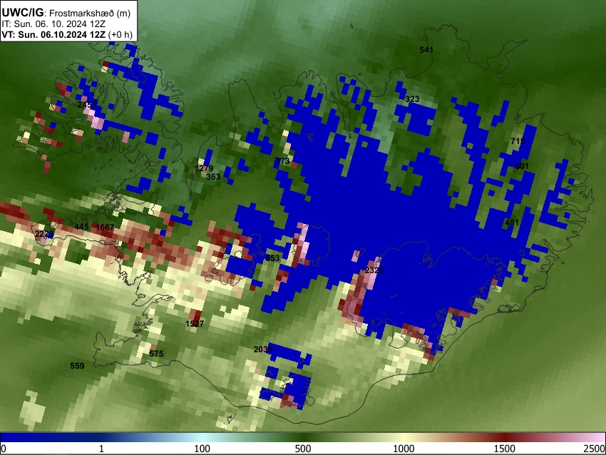
Task: Click the 2222 value label
Action: coord(44,234)
